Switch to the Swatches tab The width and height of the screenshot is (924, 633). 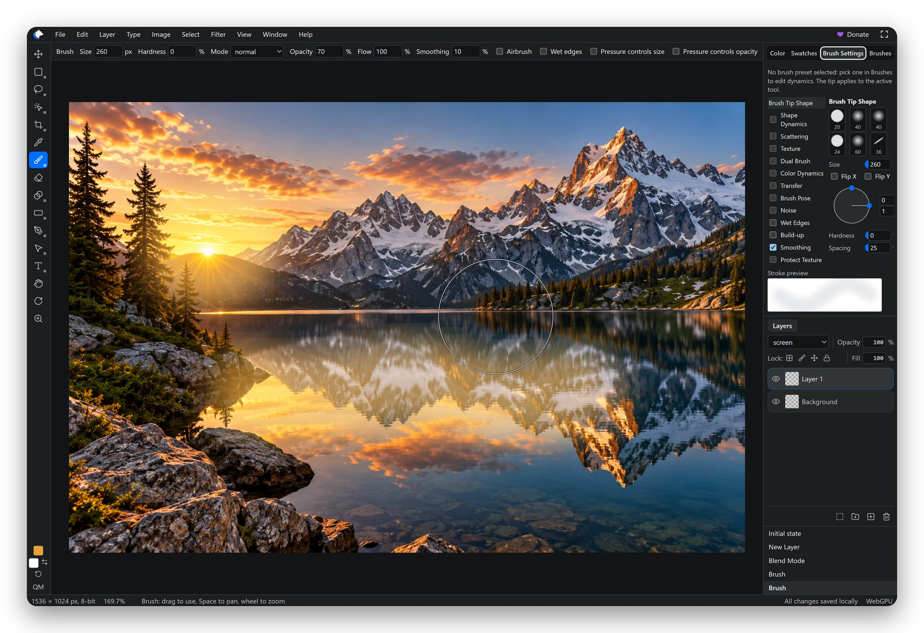click(804, 53)
